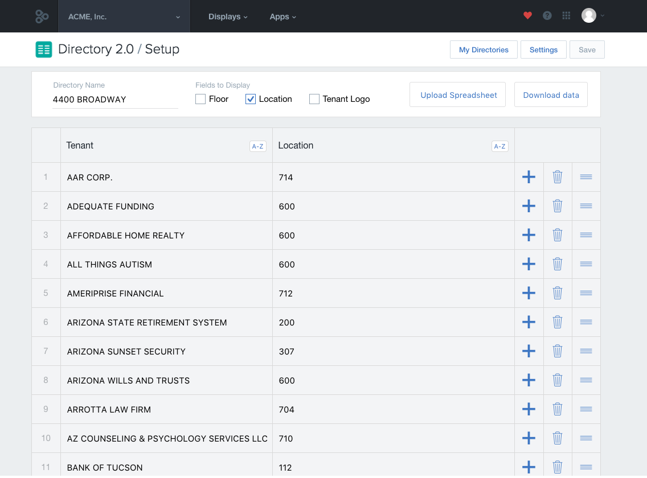Delete ARROTTA LAW FIRM using trash icon

coord(558,409)
